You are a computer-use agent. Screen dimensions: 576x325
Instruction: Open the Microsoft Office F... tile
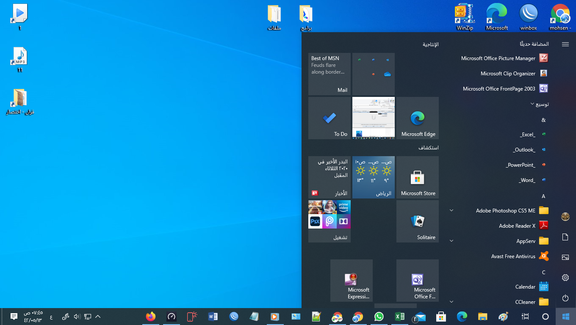pos(418,281)
